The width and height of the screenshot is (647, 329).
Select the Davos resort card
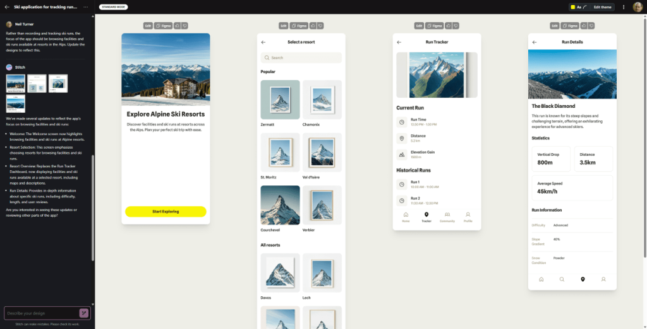280,277
